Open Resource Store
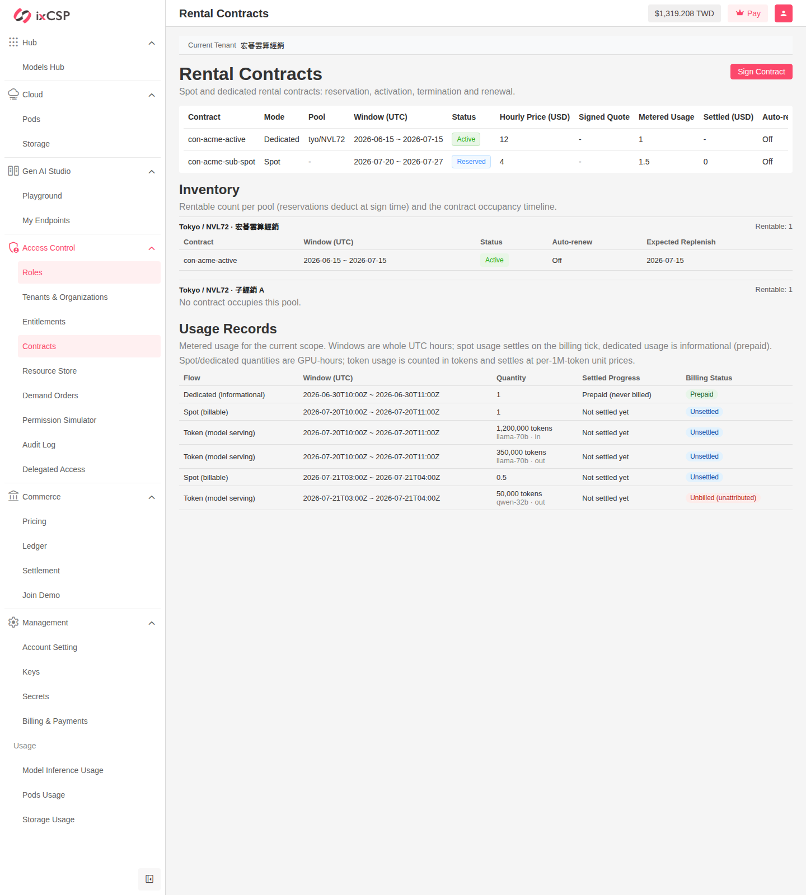Image resolution: width=806 pixels, height=895 pixels. [89, 371]
